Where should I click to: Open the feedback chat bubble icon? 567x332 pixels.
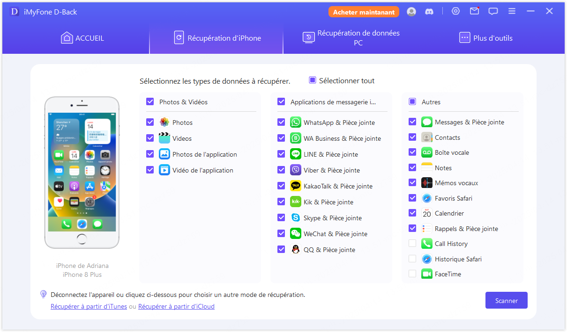pyautogui.click(x=493, y=11)
